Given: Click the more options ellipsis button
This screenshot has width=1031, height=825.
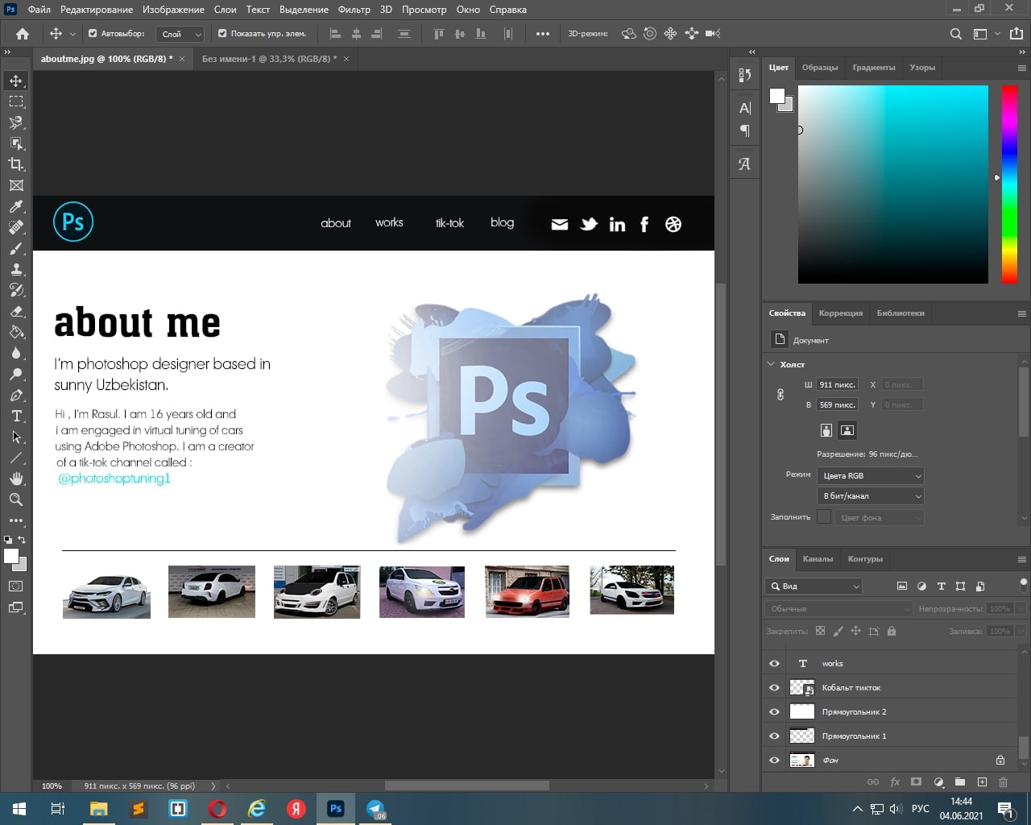Looking at the screenshot, I should (543, 34).
